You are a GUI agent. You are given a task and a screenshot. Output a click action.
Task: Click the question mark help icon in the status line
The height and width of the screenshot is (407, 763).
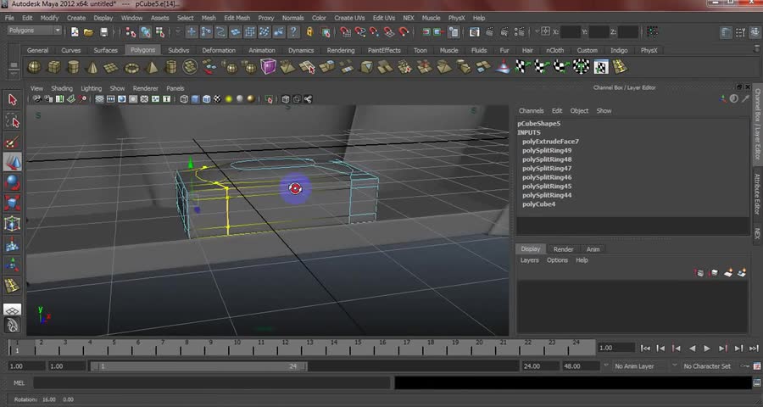(x=293, y=32)
